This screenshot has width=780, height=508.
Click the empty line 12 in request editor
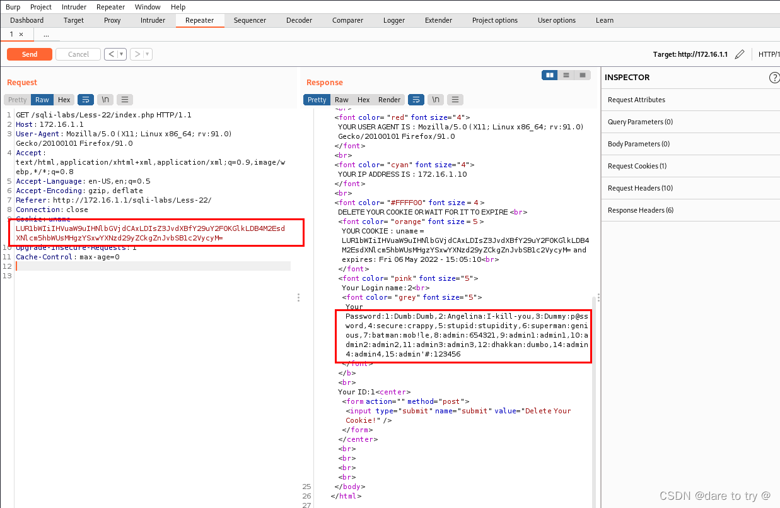pyautogui.click(x=153, y=266)
